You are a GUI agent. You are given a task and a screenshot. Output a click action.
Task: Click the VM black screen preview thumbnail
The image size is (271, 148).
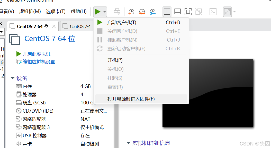point(208,93)
